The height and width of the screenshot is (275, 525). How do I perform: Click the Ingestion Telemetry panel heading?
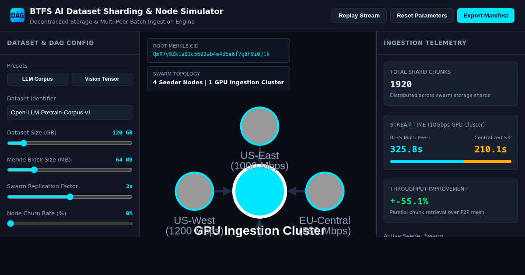(x=425, y=43)
